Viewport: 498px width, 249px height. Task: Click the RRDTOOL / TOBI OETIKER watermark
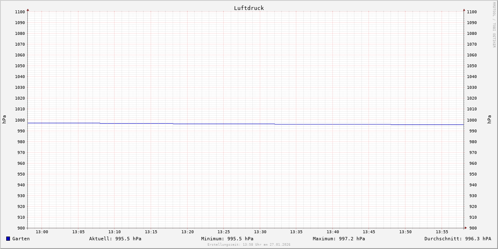pyautogui.click(x=494, y=24)
